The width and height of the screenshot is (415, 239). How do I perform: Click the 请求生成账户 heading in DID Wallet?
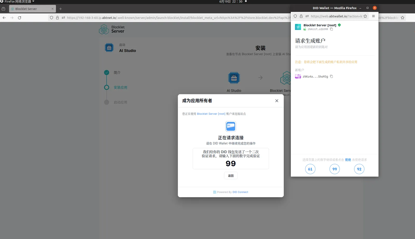pos(310,41)
